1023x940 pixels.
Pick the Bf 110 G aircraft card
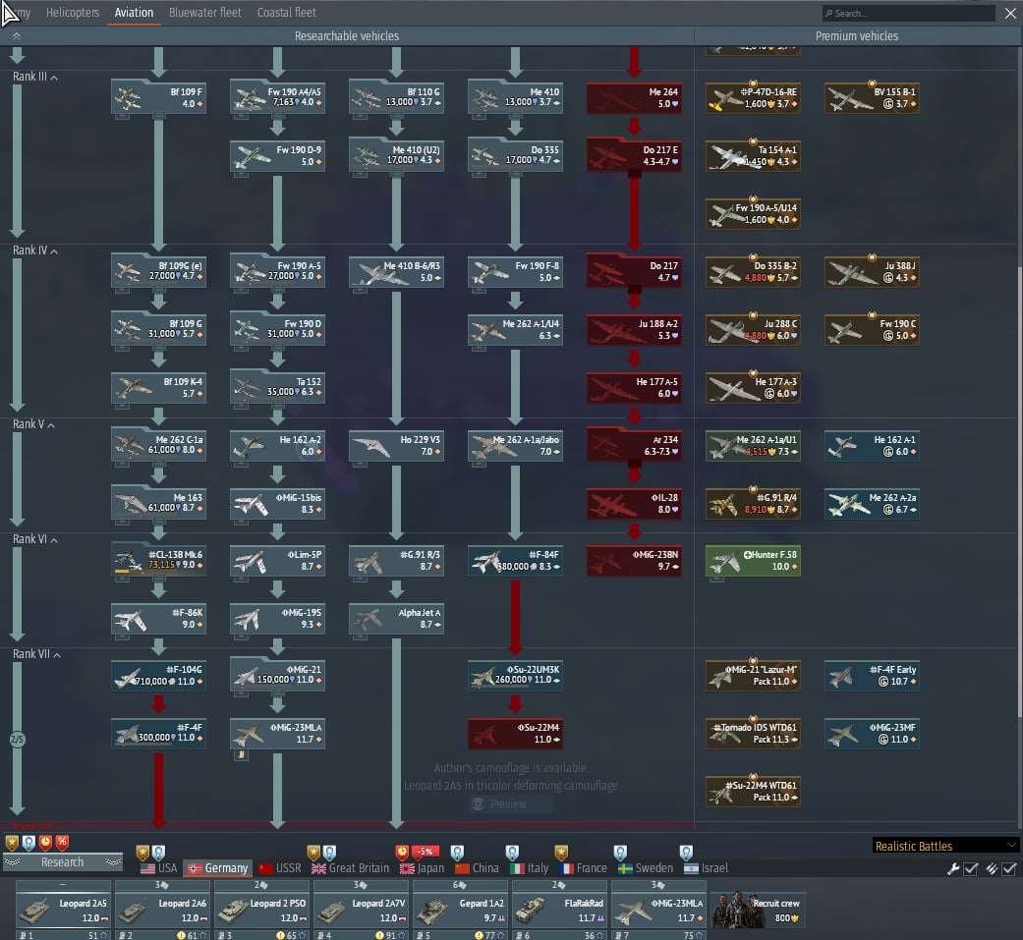397,98
